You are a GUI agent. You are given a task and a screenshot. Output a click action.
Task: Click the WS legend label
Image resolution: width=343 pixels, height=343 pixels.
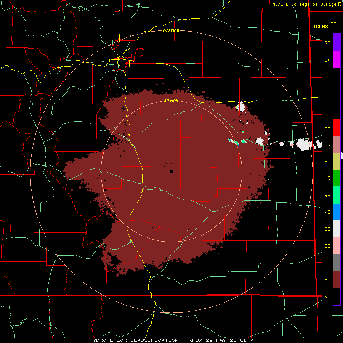click(x=327, y=212)
